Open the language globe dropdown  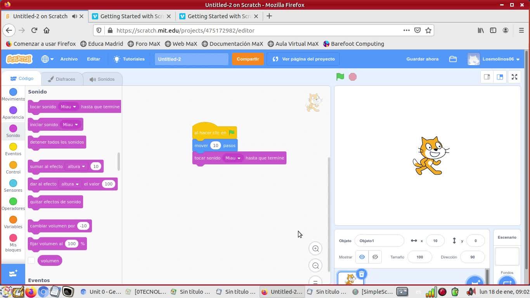47,59
